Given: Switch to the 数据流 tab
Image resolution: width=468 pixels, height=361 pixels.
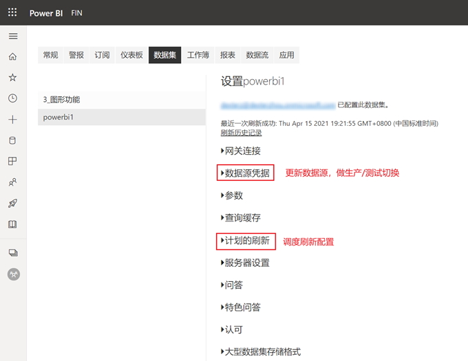Looking at the screenshot, I should (257, 55).
